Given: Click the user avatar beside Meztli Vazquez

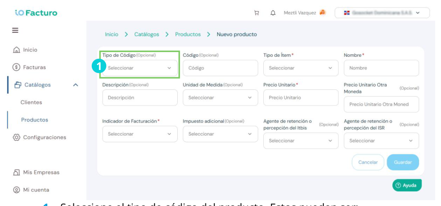Looking at the screenshot, I should (322, 13).
